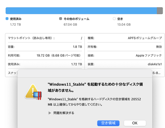Click the 種類 field label
The image size is (165, 128).
tap(91, 38)
